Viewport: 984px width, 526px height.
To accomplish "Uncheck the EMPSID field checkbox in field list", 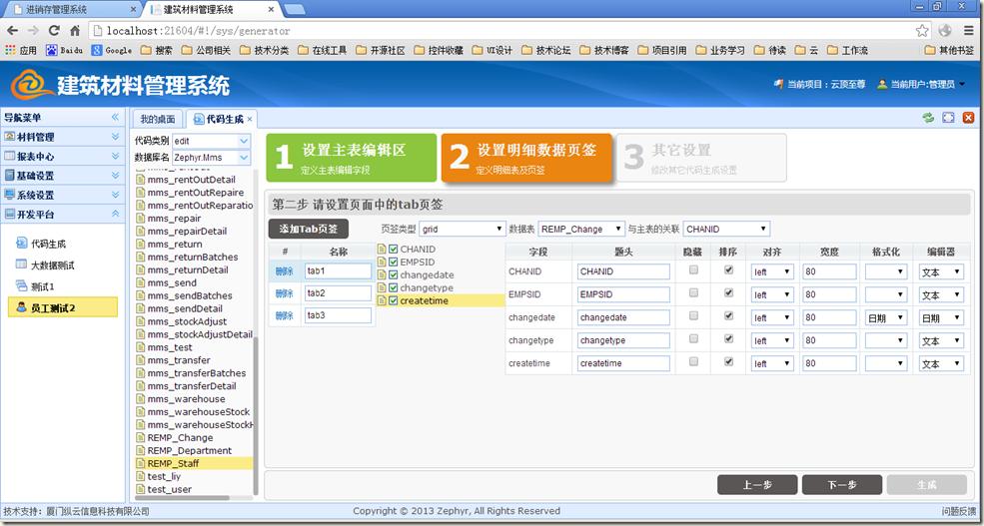I will click(x=393, y=263).
